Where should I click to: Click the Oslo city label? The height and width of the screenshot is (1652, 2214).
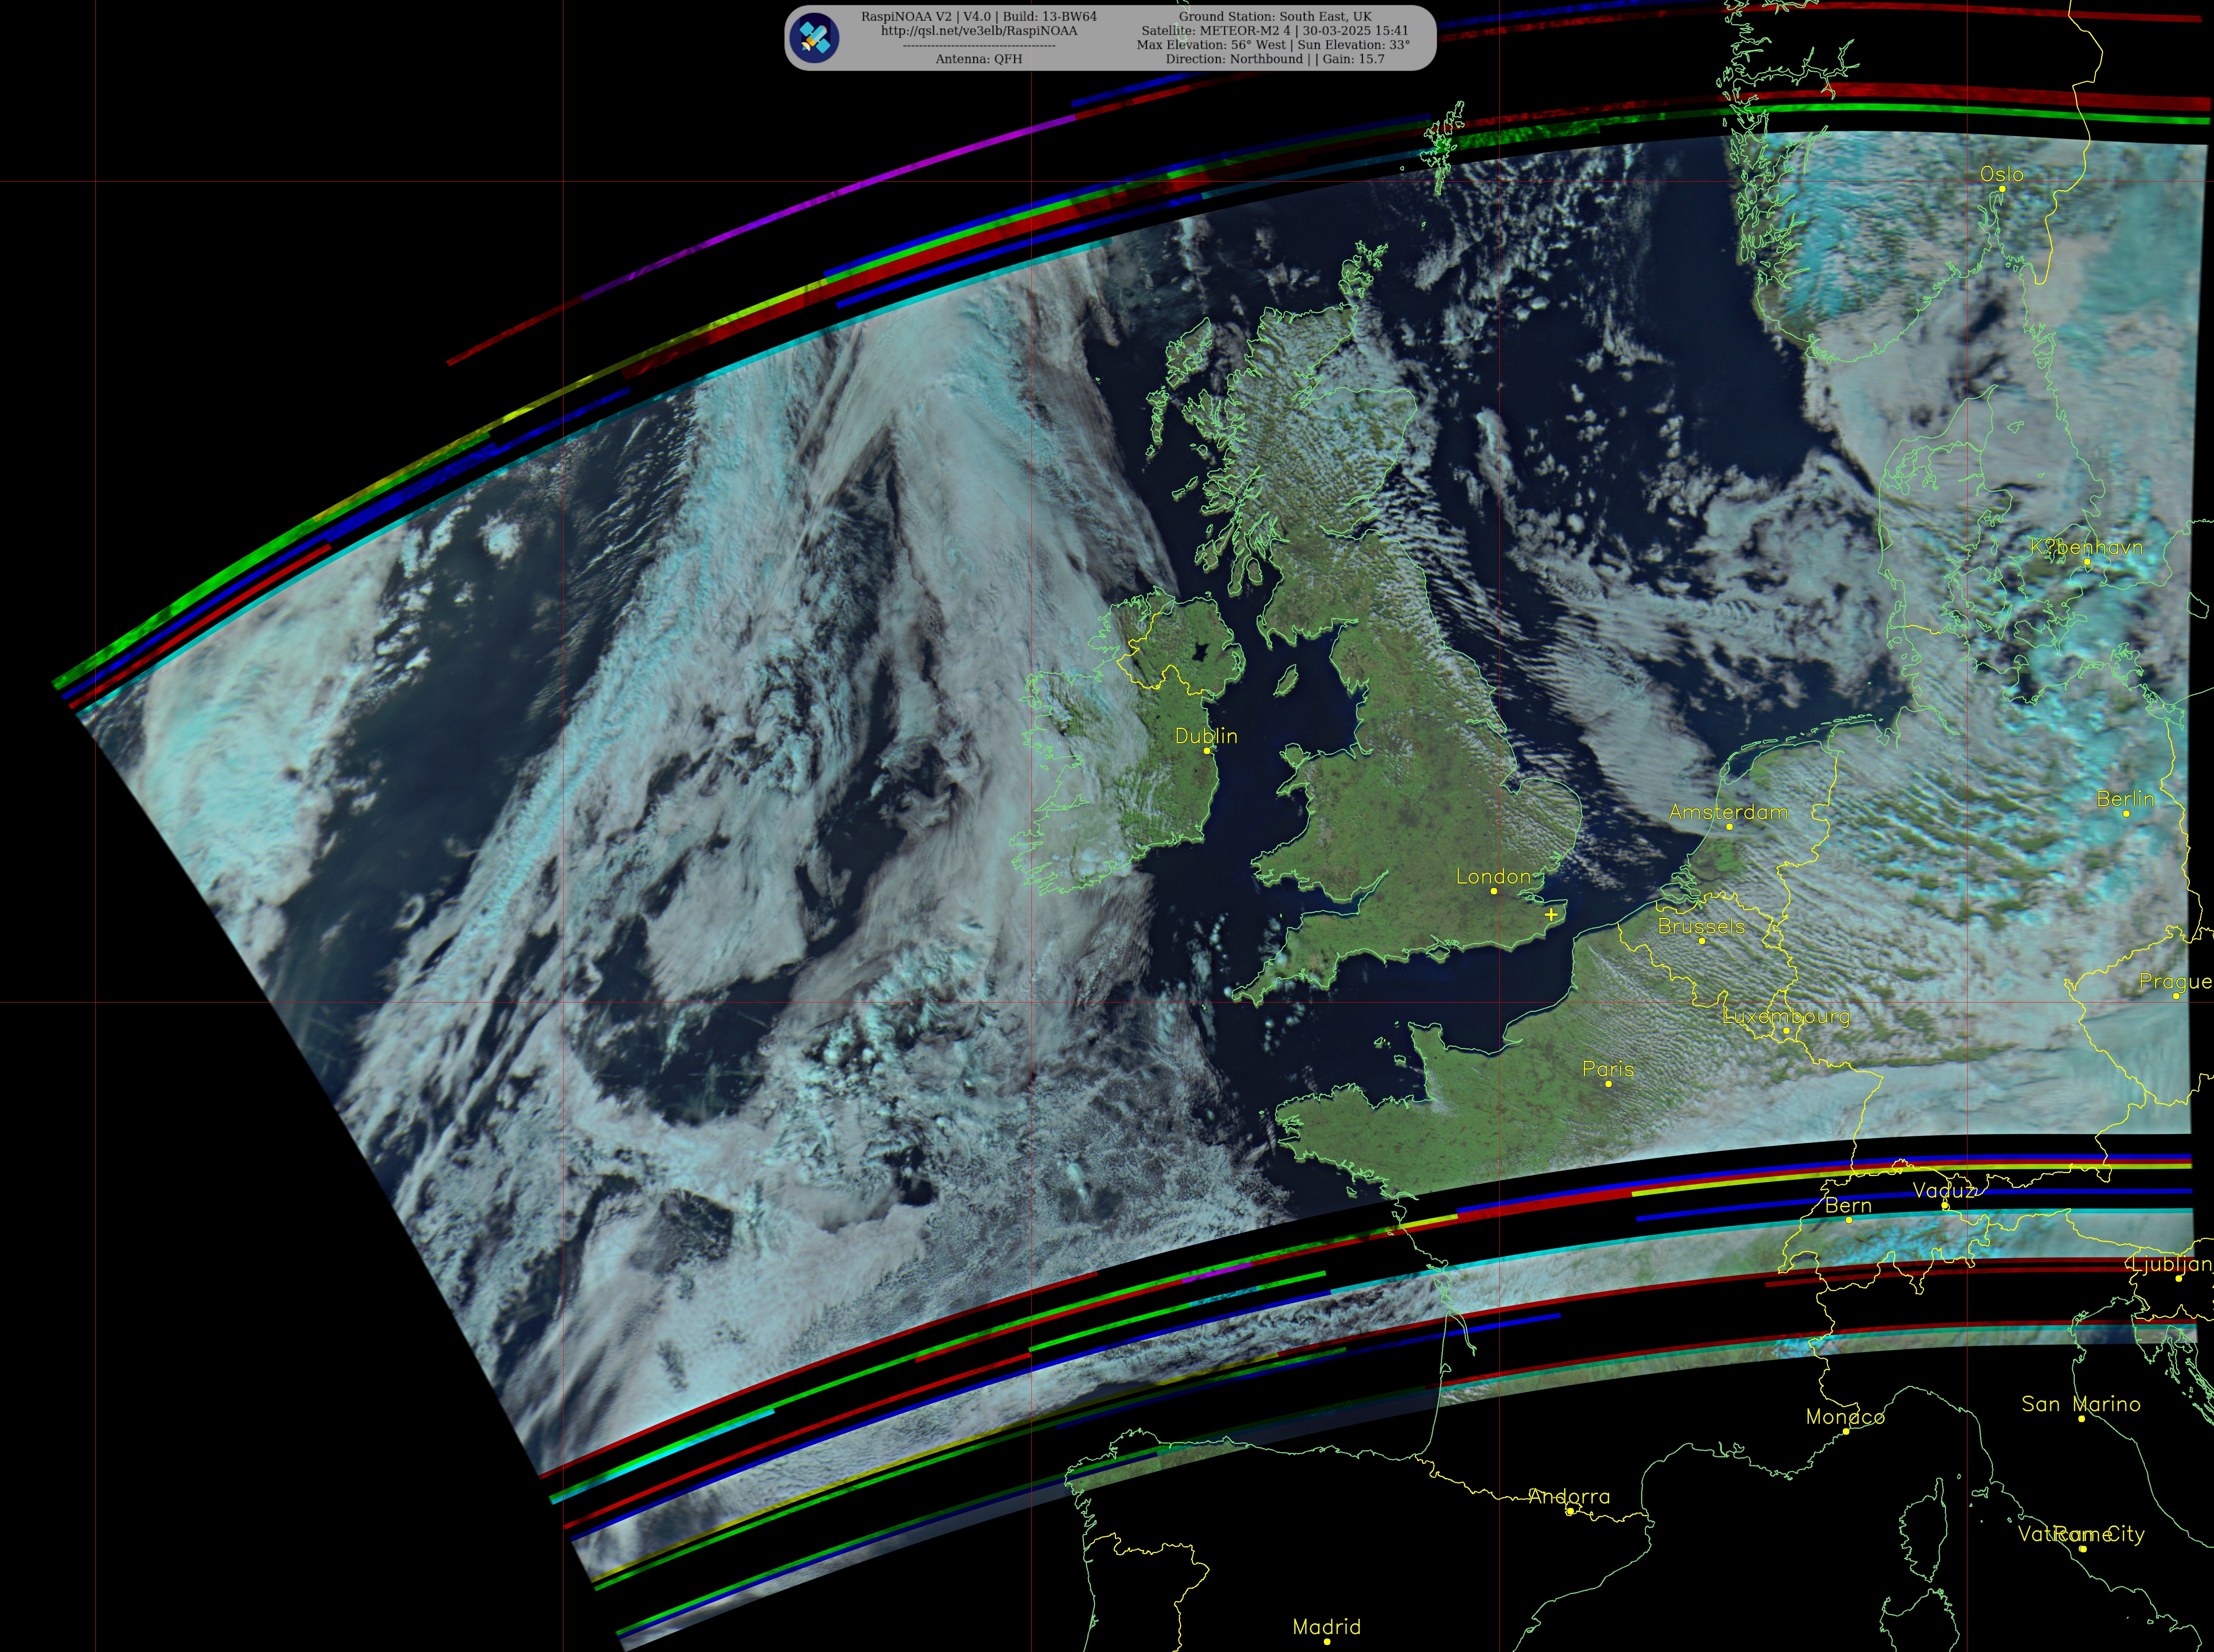[2002, 174]
